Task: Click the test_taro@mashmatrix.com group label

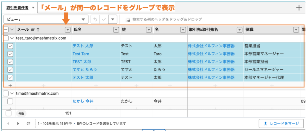Action: pyautogui.click(x=41, y=38)
